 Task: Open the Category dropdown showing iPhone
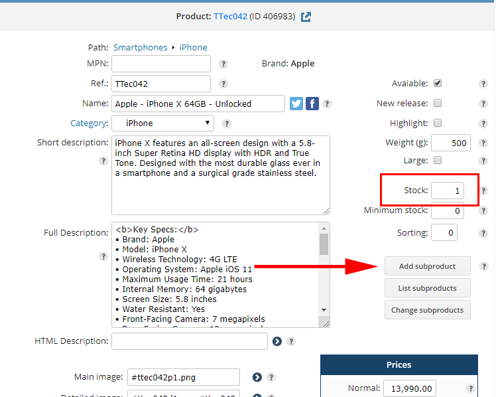tap(163, 123)
